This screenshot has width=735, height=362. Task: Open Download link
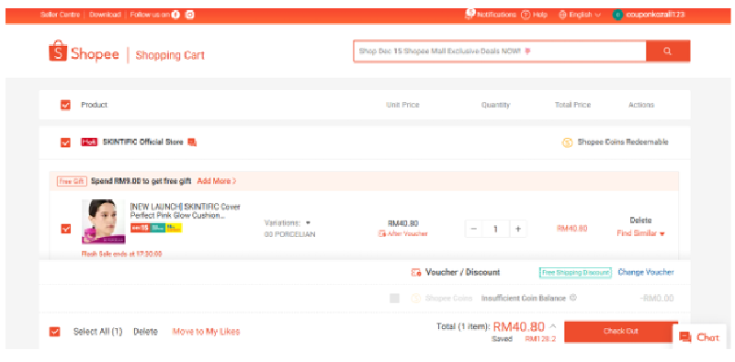105,15
